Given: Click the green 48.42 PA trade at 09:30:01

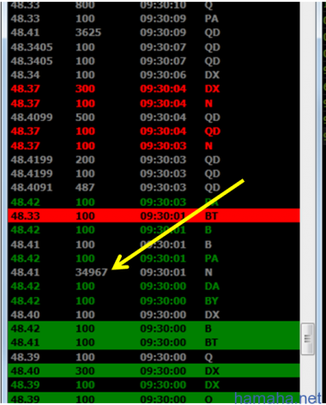Looking at the screenshot, I should point(154,258).
